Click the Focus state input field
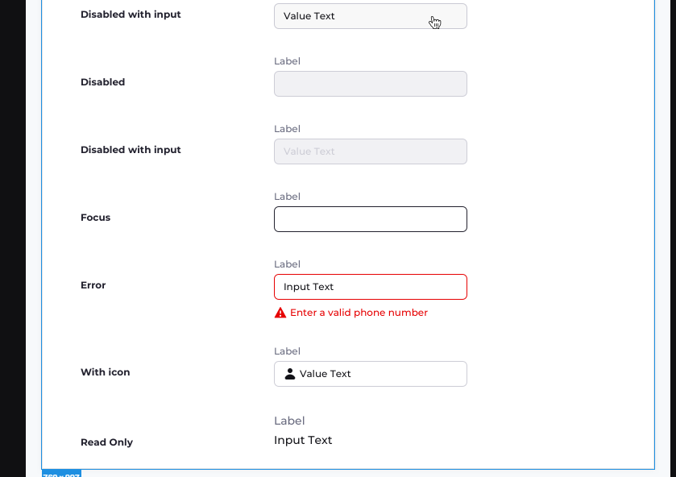Screen dimensions: 676x477 tap(370, 218)
